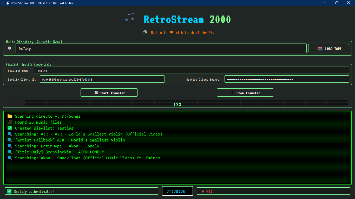Click the magnifier icon beside '[Title Only] BeenSlackin'

coord(10,152)
